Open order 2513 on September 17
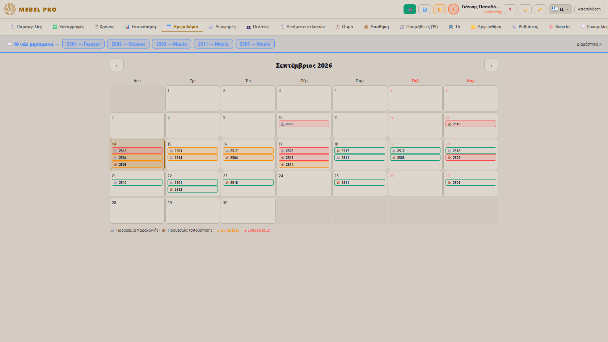 (x=304, y=157)
